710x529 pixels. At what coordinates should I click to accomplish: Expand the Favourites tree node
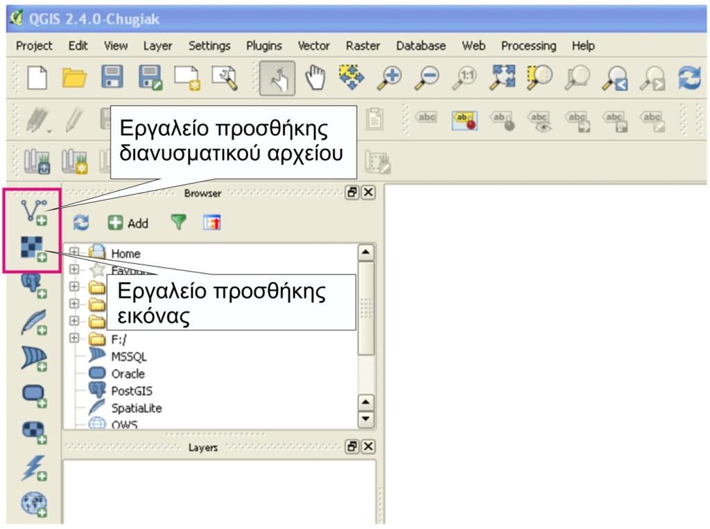[74, 270]
